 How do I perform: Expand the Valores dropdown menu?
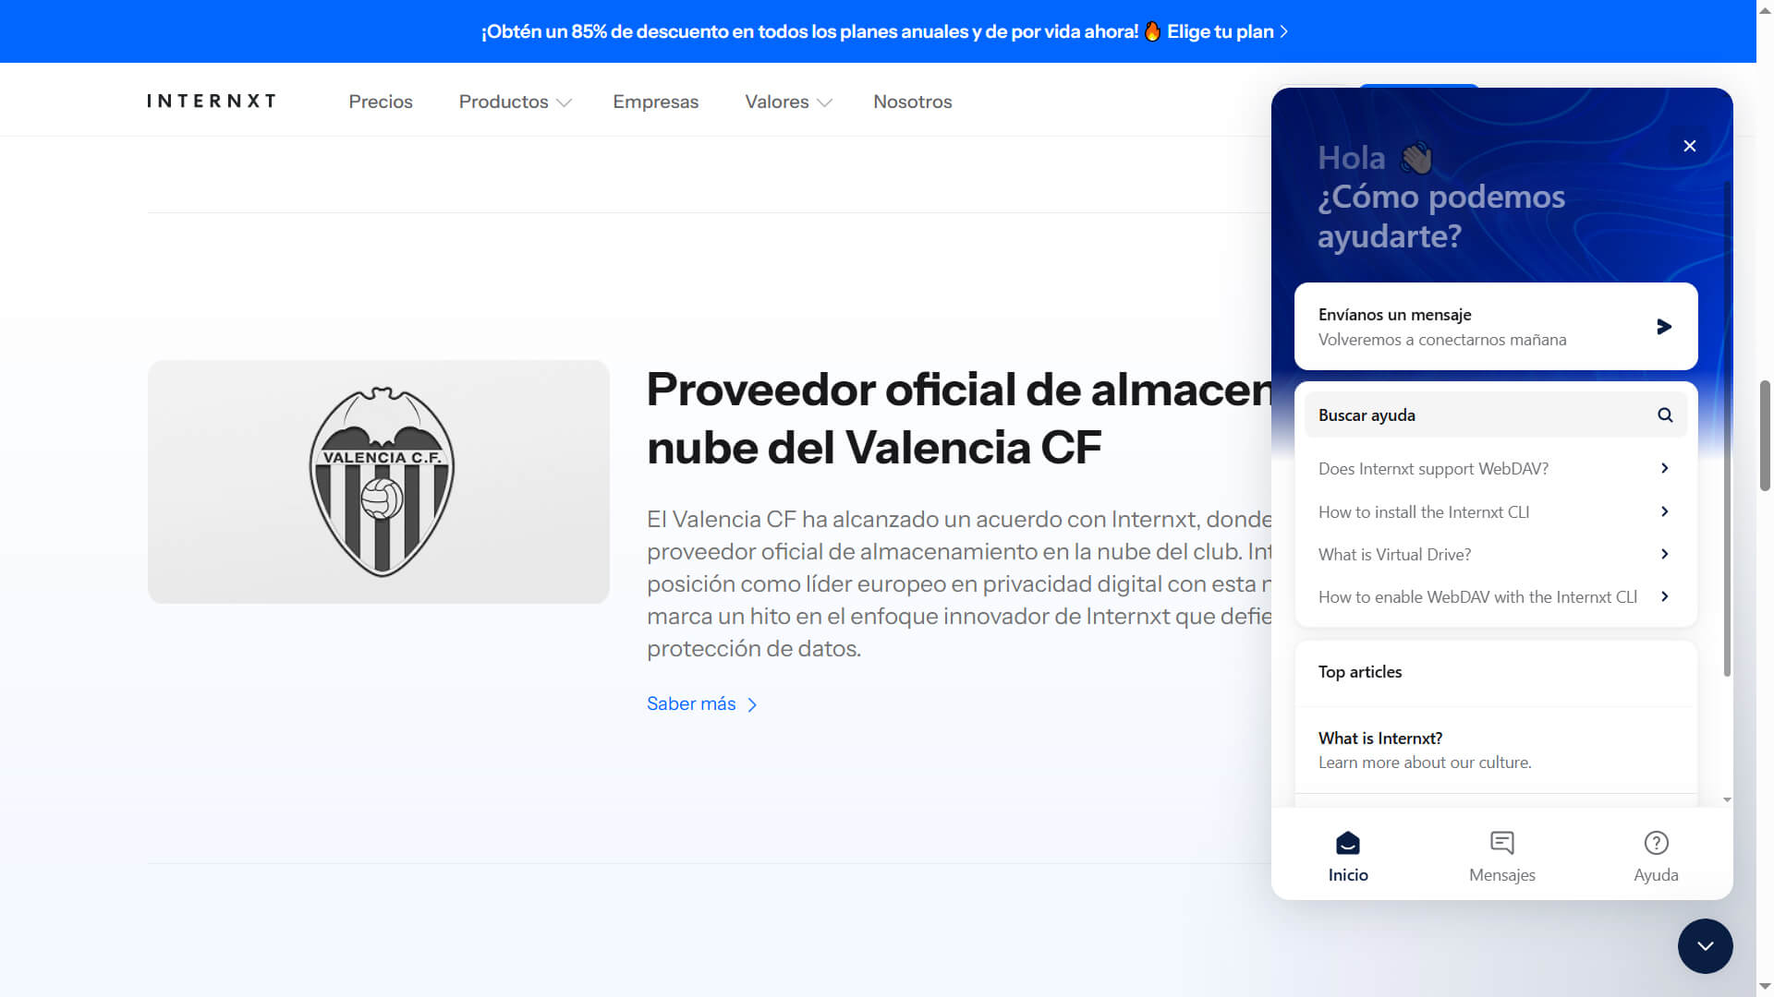(x=788, y=102)
